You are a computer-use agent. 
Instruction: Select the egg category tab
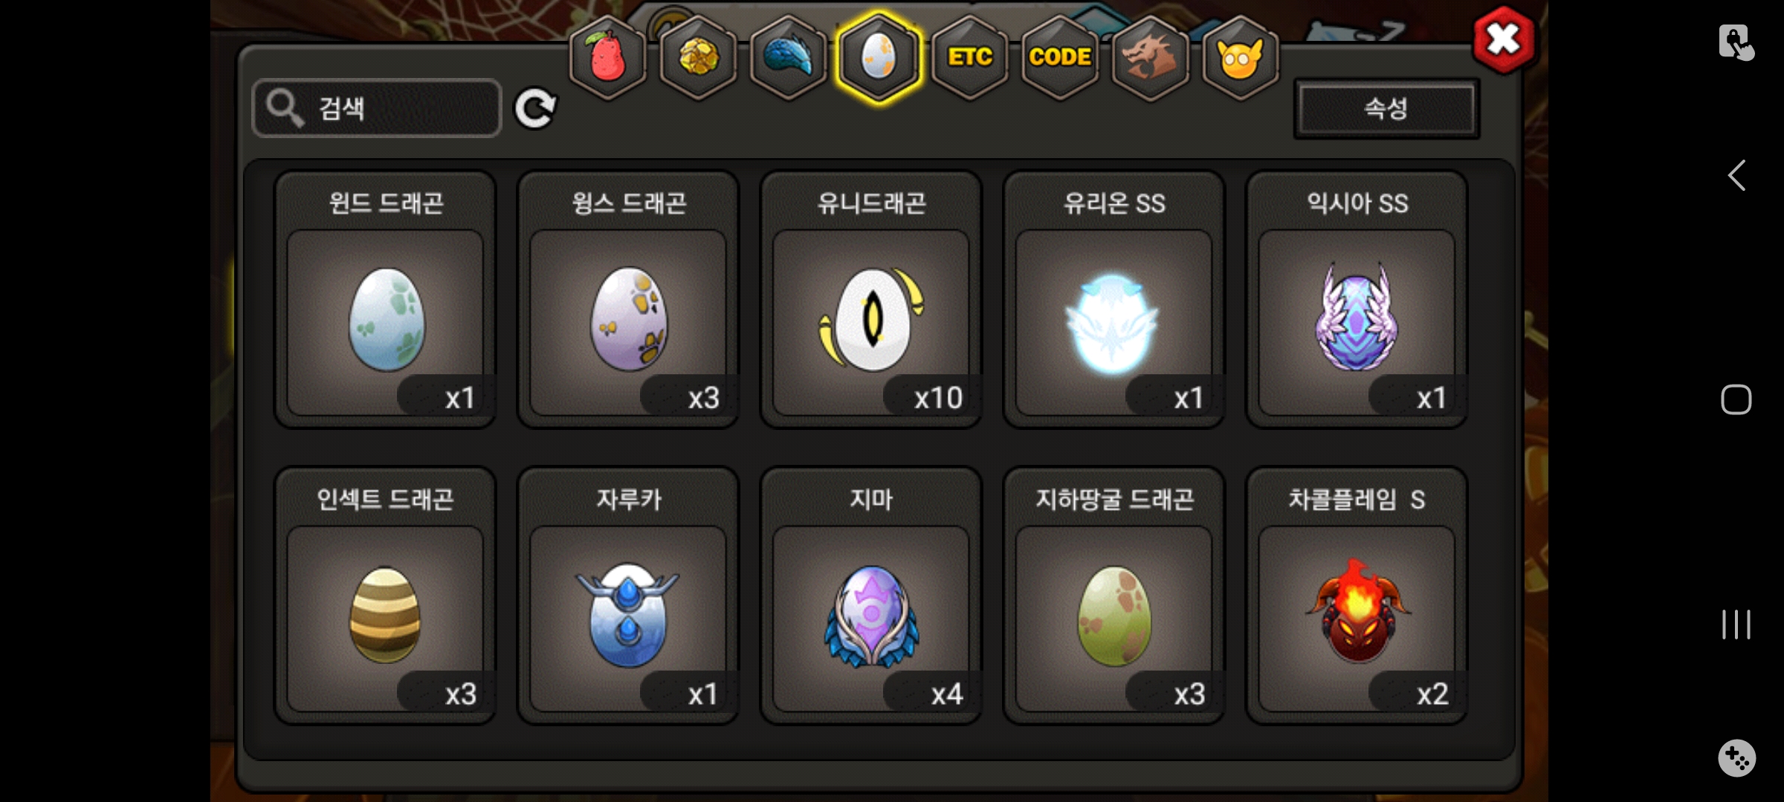[879, 57]
